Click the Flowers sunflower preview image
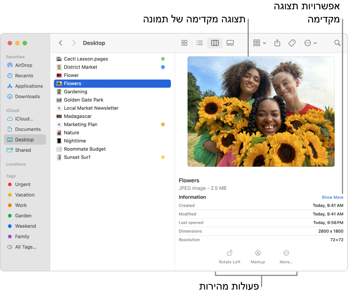Screen dimensions: 349x294 click(x=261, y=111)
